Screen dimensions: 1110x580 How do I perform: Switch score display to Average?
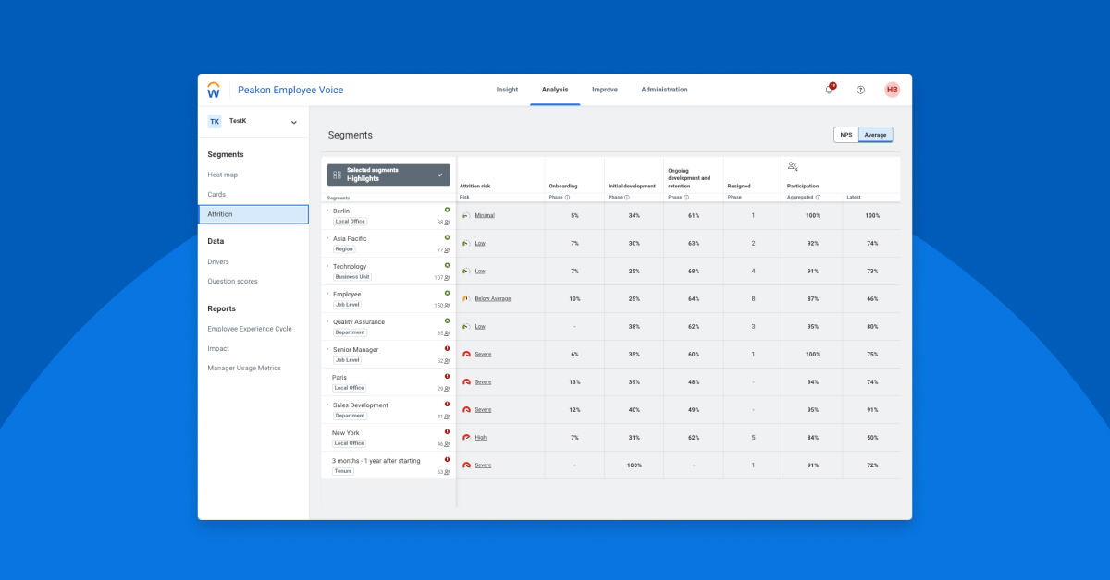[875, 135]
